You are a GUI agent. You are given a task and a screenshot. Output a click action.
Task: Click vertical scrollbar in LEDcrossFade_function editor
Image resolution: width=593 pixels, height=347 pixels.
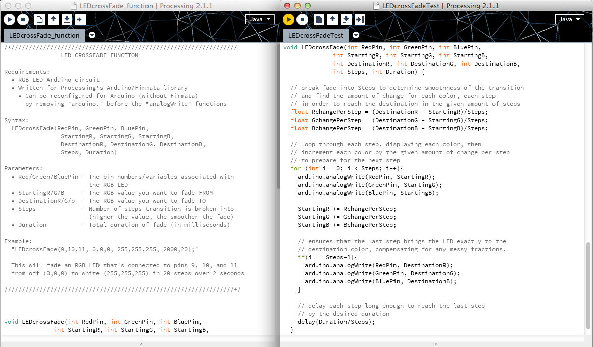[279, 117]
